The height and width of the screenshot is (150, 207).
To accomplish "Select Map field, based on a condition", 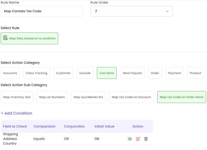I will pyautogui.click(x=29, y=38).
